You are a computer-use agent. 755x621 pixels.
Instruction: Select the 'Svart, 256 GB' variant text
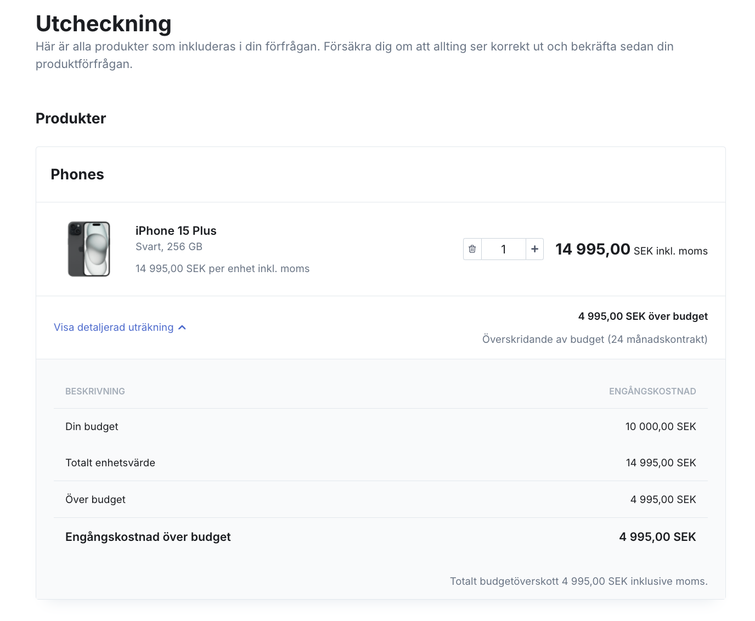tap(169, 247)
